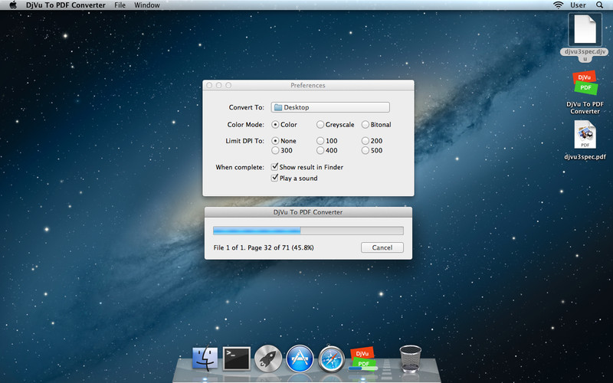Select the DjVu To PDF Converter desktop icon
Screen dimensions: 613x383
tap(585, 92)
